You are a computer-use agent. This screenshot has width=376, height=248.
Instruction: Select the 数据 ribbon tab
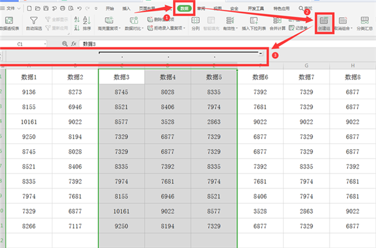tap(184, 9)
